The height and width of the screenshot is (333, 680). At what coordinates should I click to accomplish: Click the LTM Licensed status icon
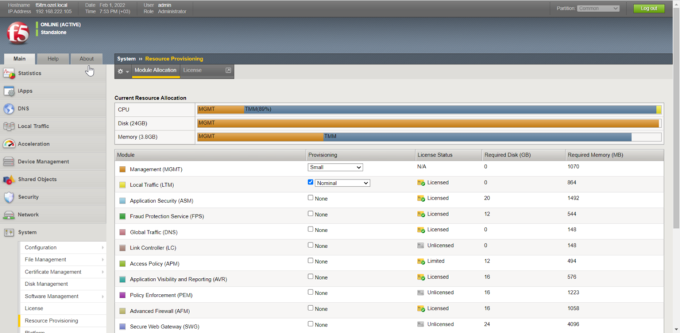click(420, 182)
